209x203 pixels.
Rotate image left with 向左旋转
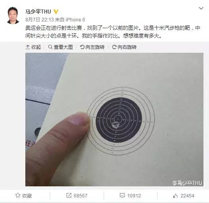click(92, 47)
